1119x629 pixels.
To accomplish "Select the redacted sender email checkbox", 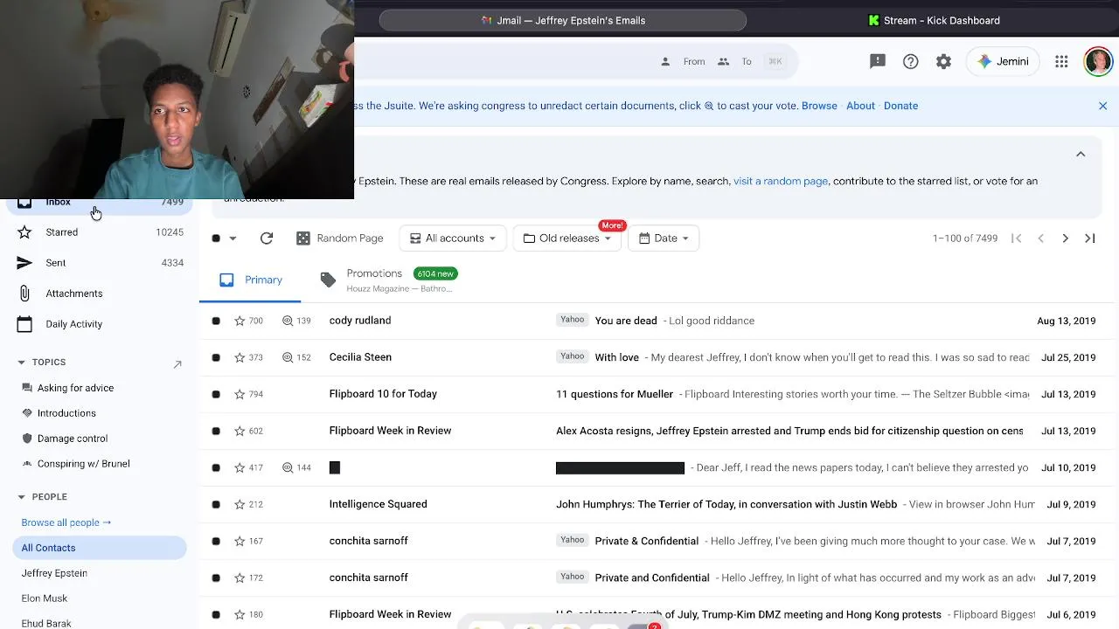I will (x=216, y=467).
